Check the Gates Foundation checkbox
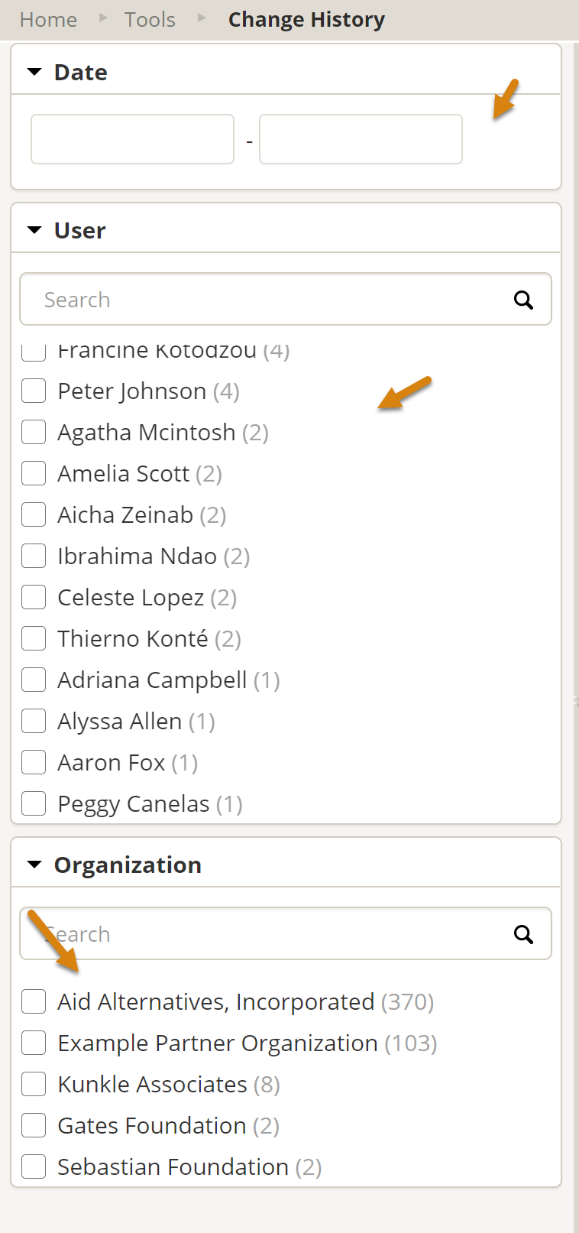The width and height of the screenshot is (579, 1233). [34, 1125]
